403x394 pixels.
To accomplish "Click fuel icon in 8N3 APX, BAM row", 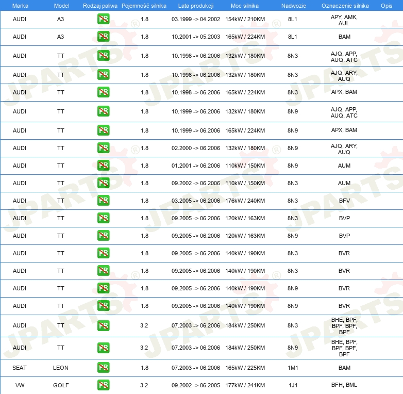I will 103,92.
